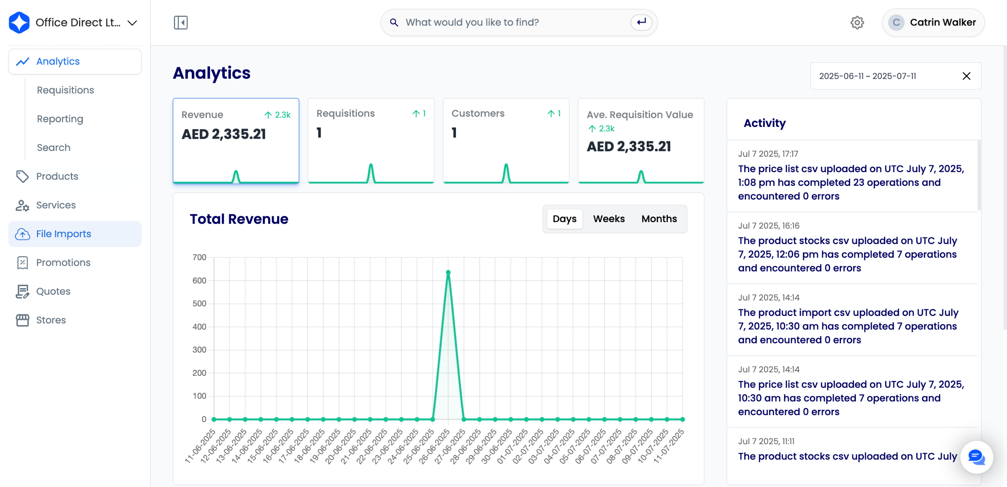Click the Products tag icon
Viewport: 1007px width, 487px height.
tap(22, 176)
